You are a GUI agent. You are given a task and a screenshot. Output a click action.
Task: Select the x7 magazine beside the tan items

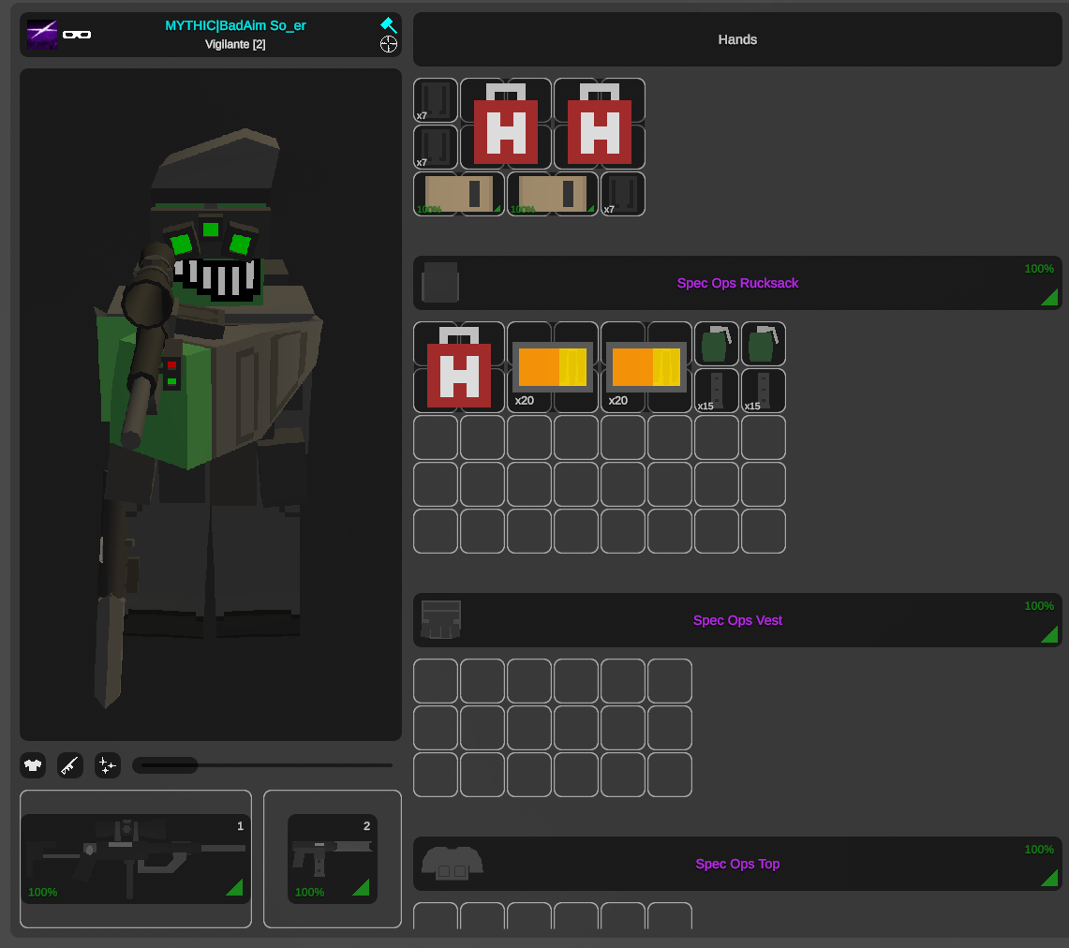click(623, 194)
